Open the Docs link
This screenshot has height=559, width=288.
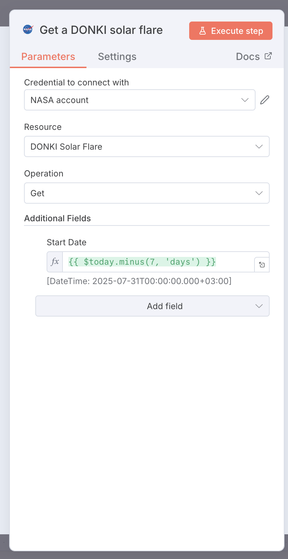[x=254, y=56]
